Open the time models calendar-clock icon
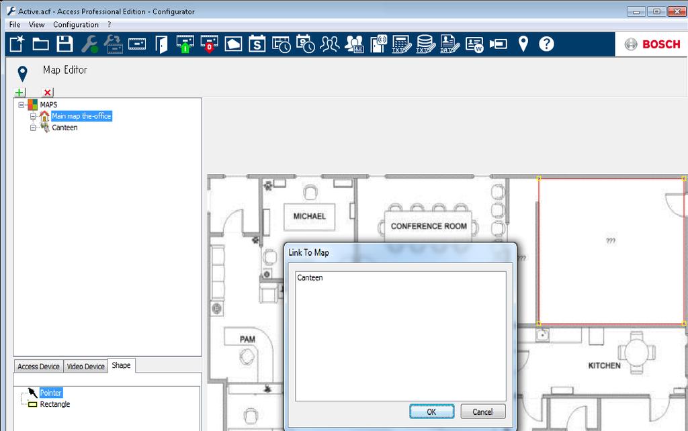The width and height of the screenshot is (688, 431). (x=306, y=44)
